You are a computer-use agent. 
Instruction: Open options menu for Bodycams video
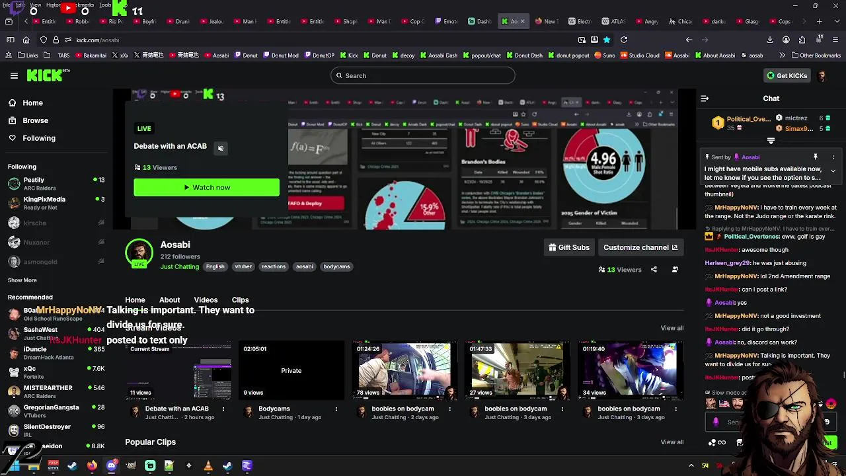(x=336, y=409)
